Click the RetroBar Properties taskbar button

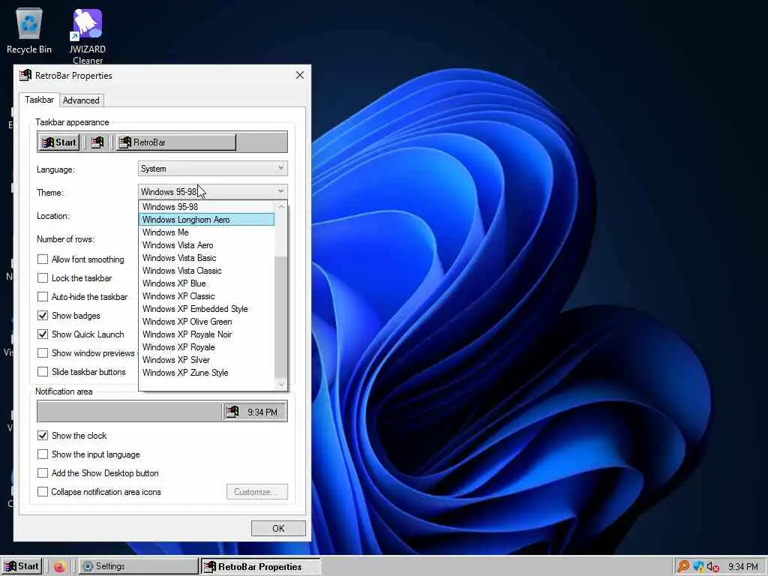260,567
